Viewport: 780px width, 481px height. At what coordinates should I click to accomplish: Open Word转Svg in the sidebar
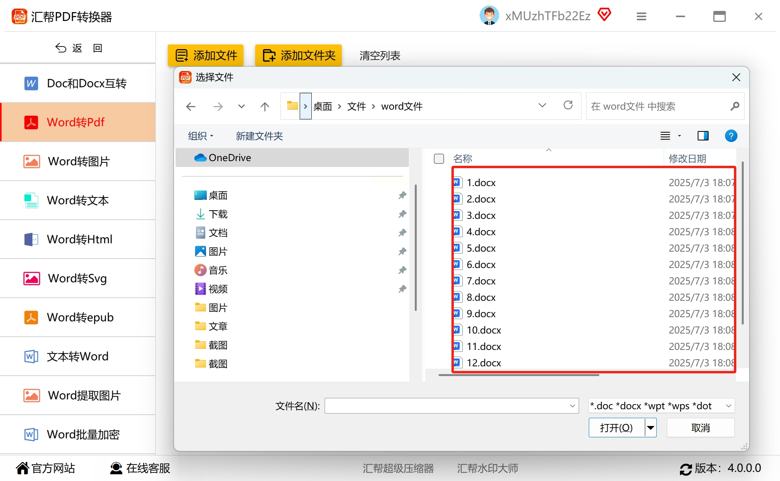[x=78, y=278]
